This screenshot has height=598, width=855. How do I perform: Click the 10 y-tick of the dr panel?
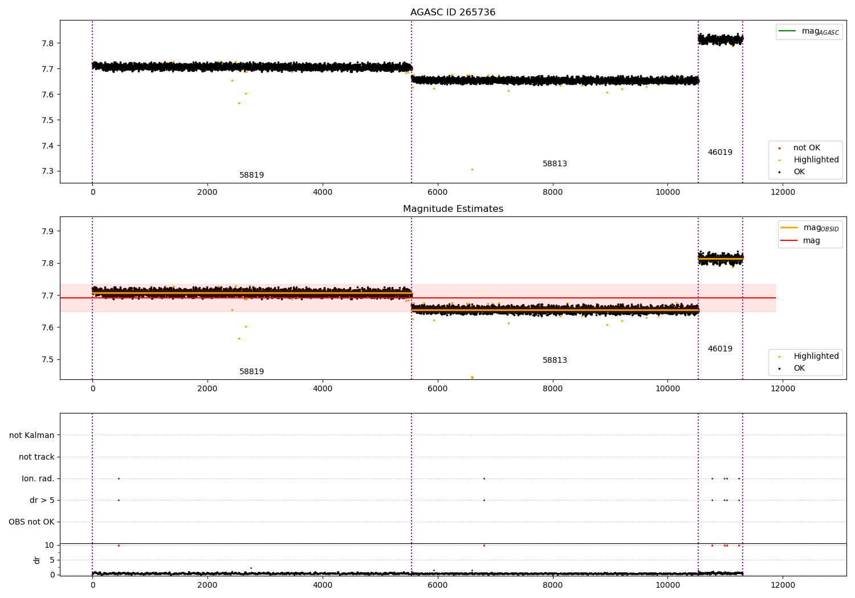[x=50, y=546]
